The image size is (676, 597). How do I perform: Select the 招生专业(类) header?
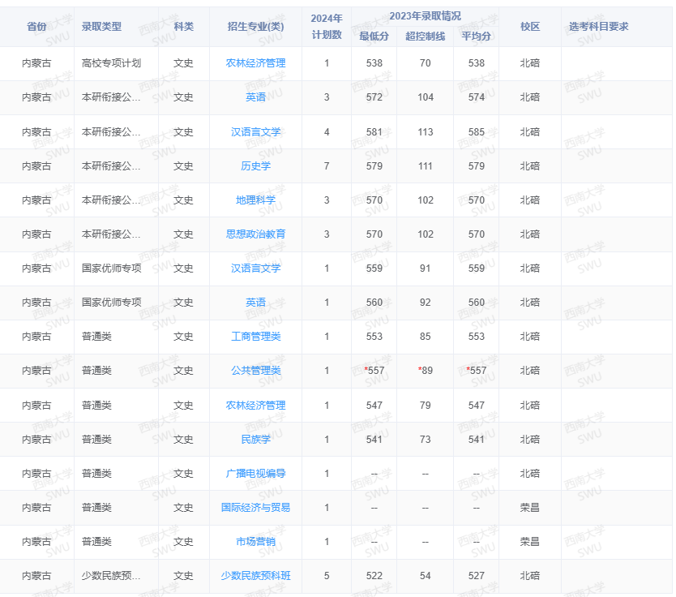tap(255, 26)
